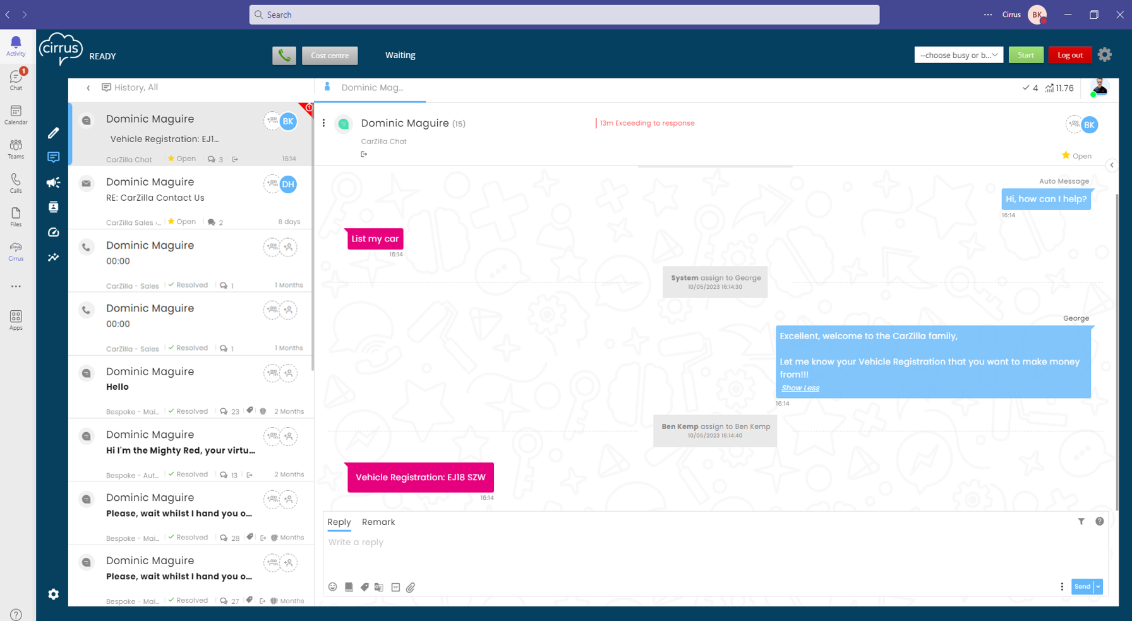Insert an emoji in the reply box
The height and width of the screenshot is (621, 1132).
[x=333, y=587]
